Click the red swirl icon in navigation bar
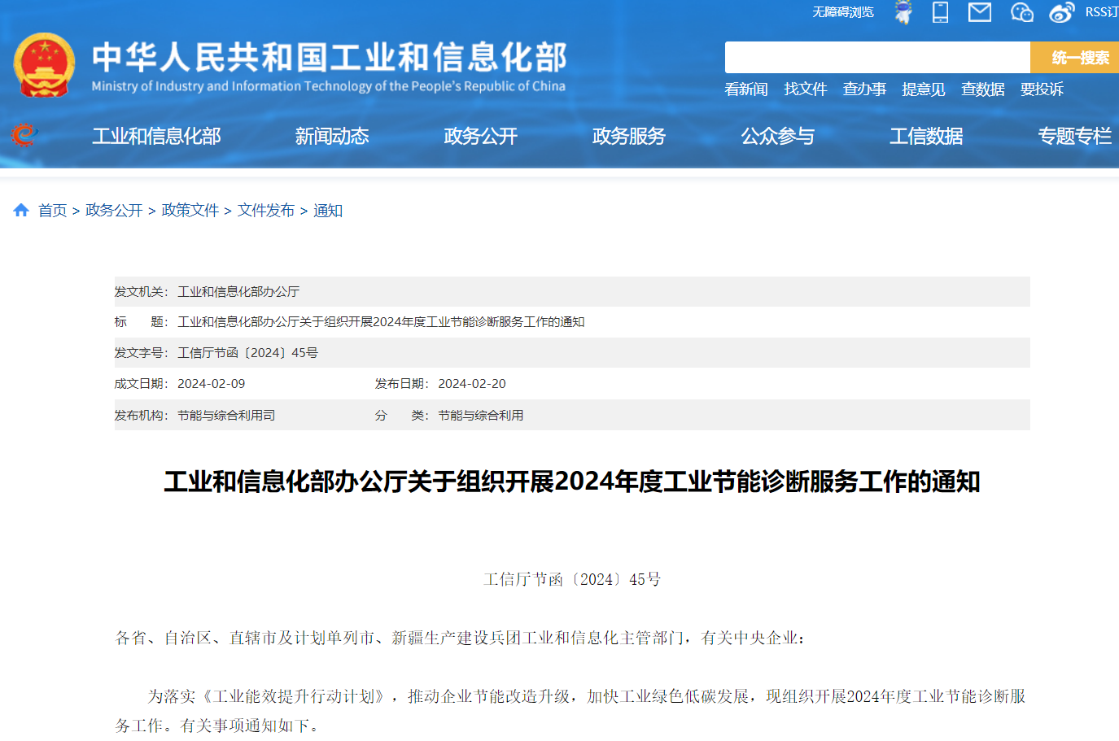The image size is (1119, 741). click(x=24, y=135)
